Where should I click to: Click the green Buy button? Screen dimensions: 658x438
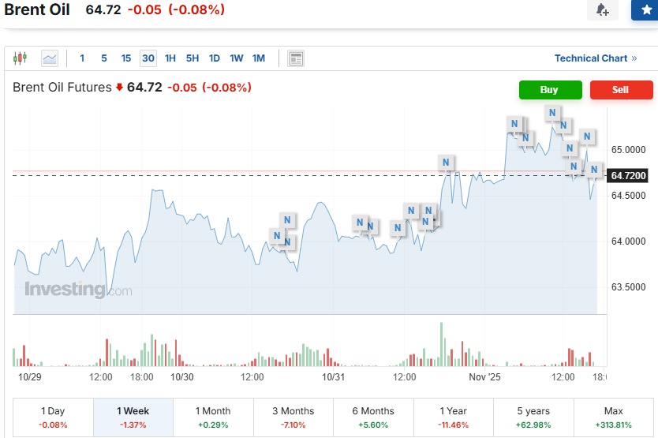(x=550, y=90)
